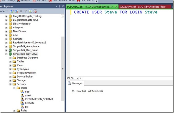Expand the ndaspnet database node
Image resolution: width=174 pixels, height=113 pixels.
(6, 28)
